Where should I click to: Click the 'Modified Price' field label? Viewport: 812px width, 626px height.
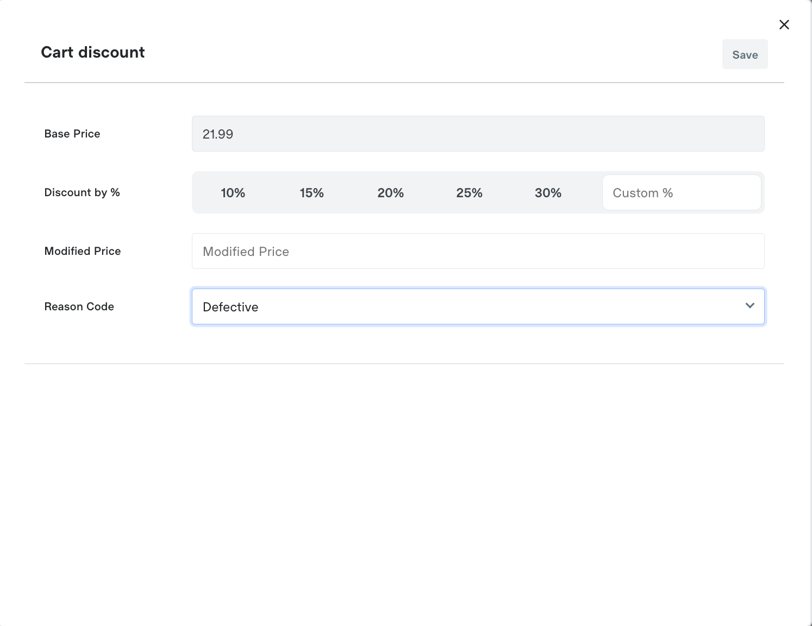pyautogui.click(x=83, y=251)
